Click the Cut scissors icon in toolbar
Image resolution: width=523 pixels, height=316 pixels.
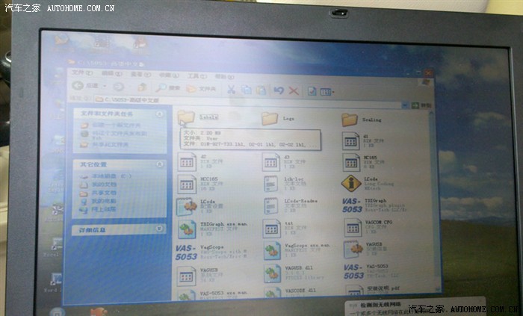click(x=231, y=90)
